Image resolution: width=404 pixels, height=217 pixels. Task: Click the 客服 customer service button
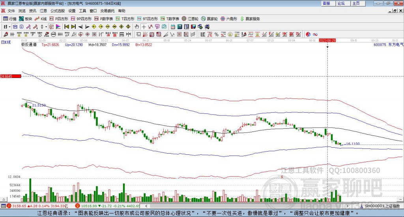[326, 3]
